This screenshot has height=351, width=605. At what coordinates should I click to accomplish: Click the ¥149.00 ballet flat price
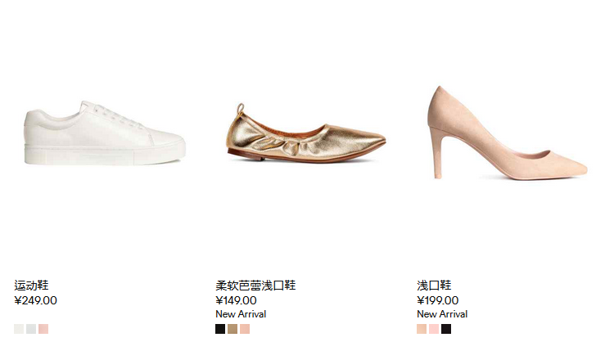coord(236,300)
